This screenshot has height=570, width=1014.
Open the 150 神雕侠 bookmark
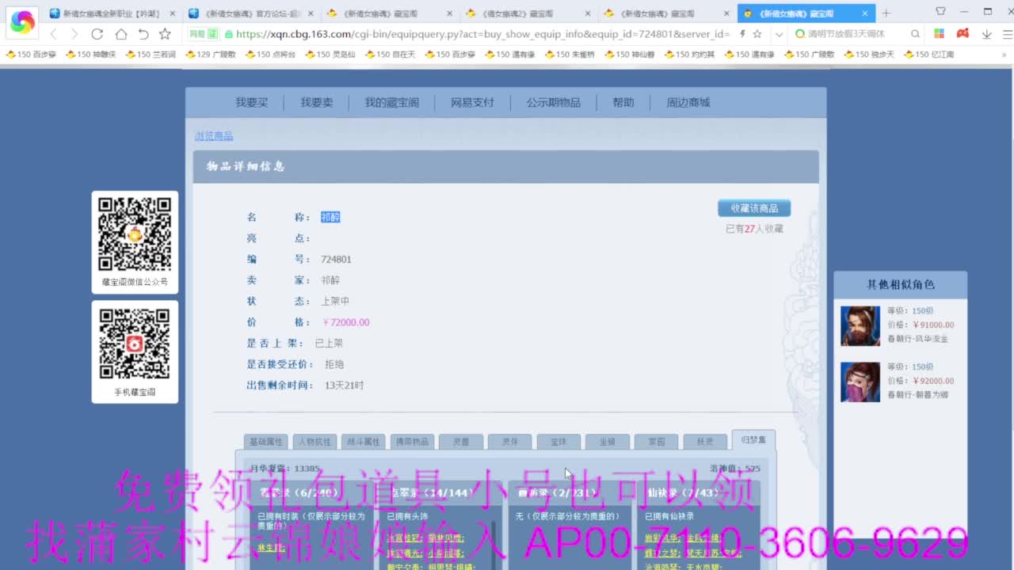tap(92, 55)
